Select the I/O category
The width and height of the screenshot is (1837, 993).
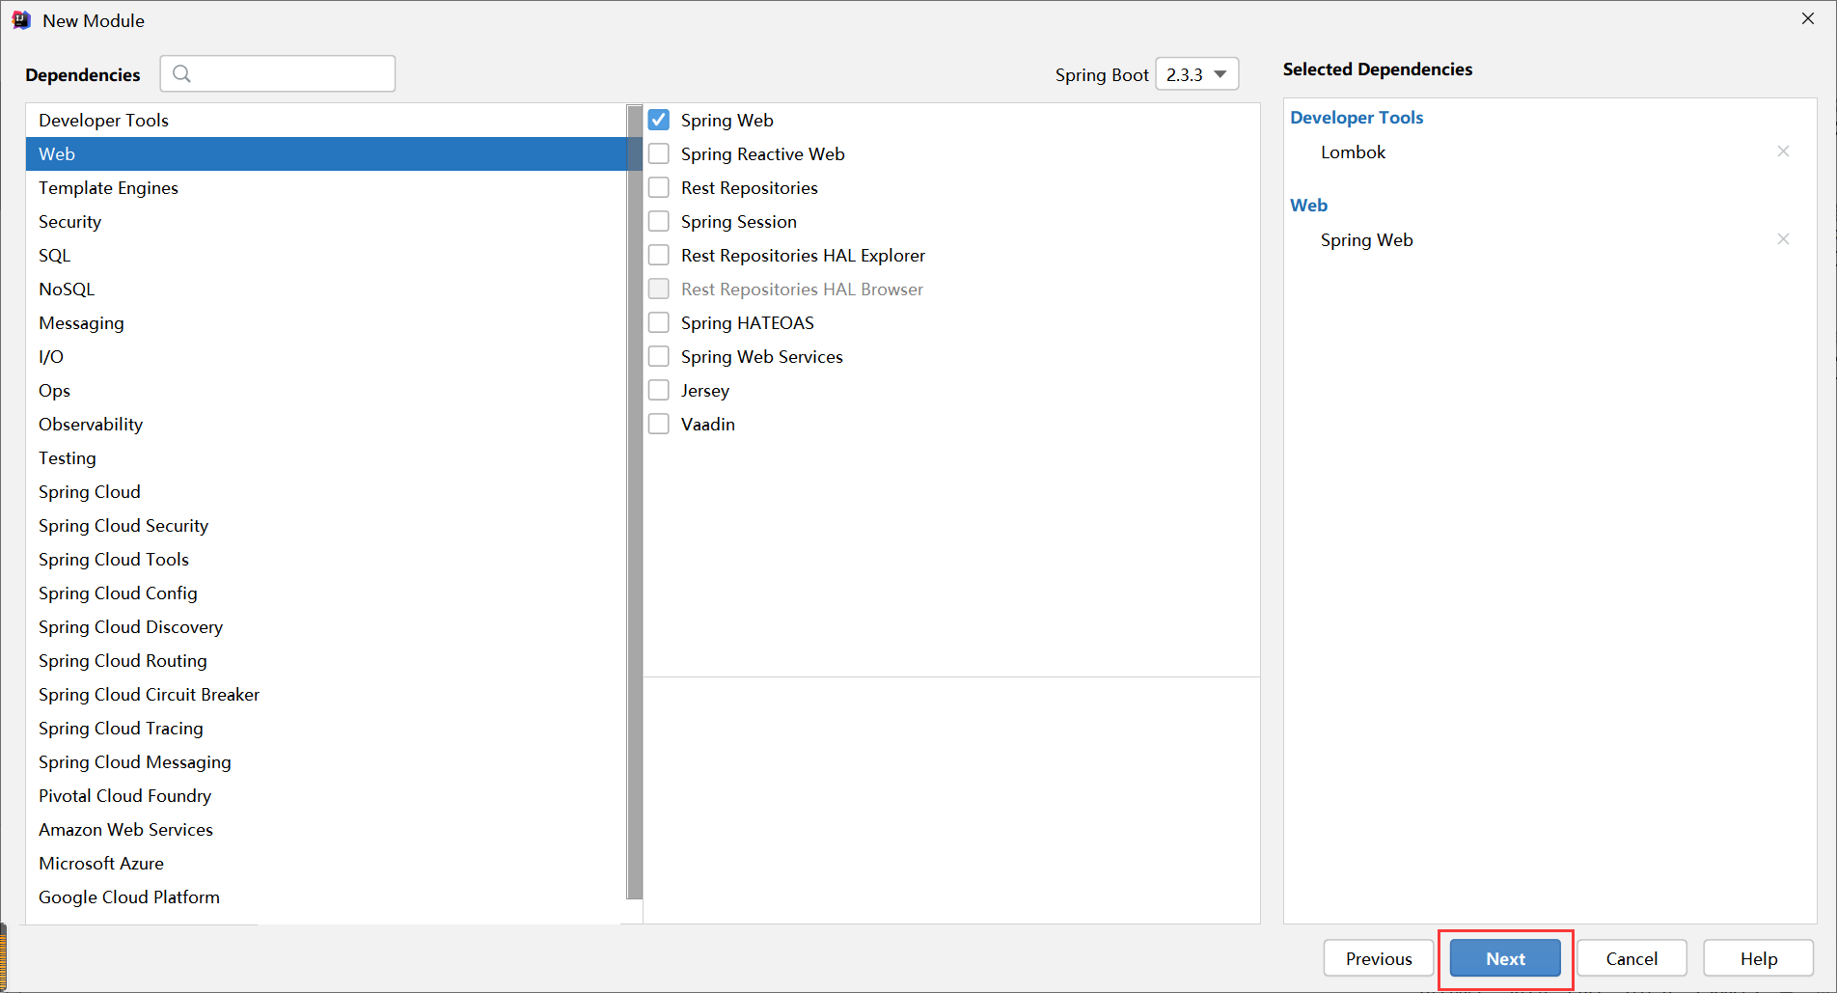tap(326, 356)
